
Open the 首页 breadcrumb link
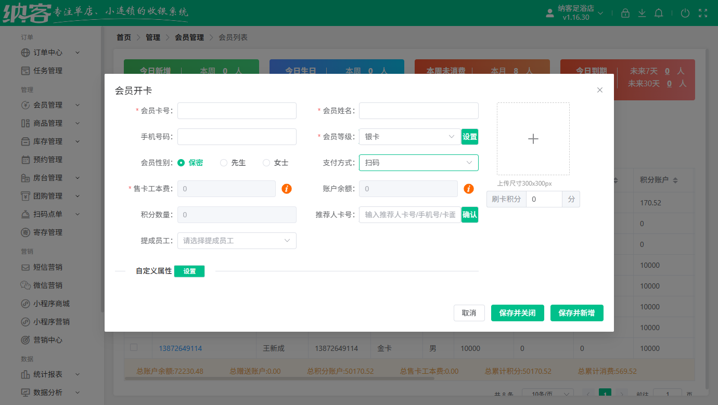click(x=123, y=37)
